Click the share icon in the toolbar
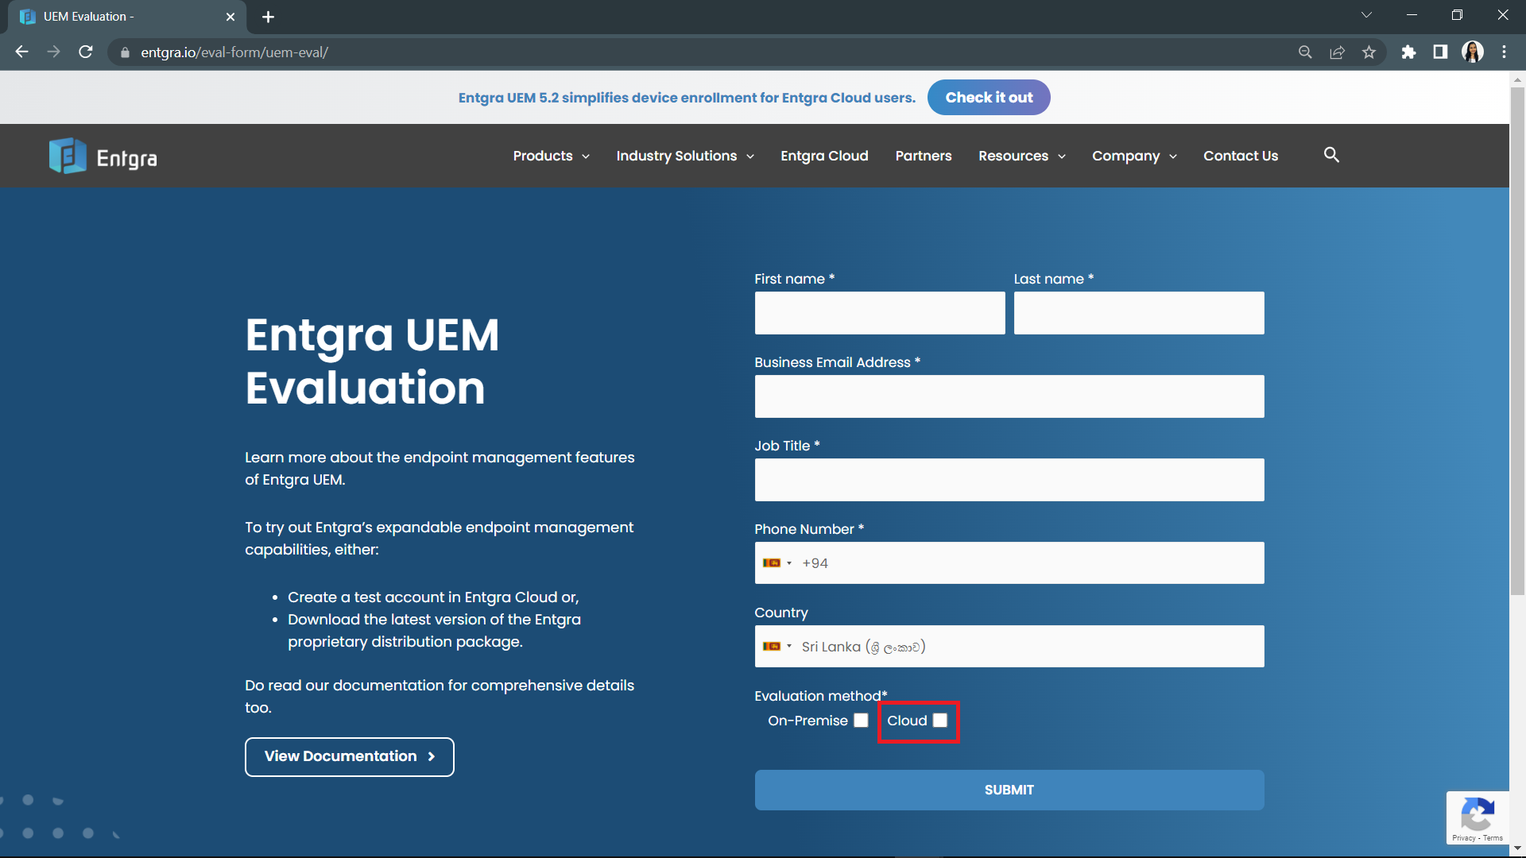Viewport: 1526px width, 858px height. click(x=1338, y=52)
